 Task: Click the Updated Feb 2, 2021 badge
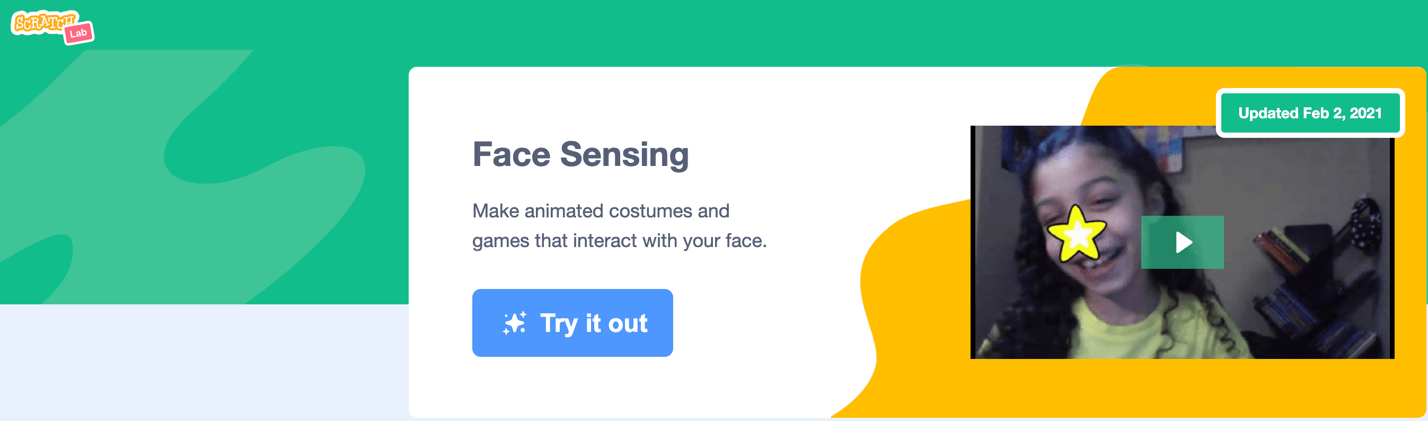point(1309,113)
